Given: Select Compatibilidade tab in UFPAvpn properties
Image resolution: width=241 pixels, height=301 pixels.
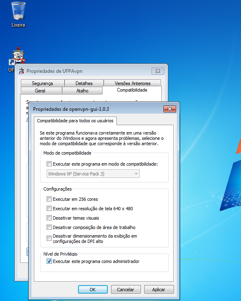Looking at the screenshot, I should [132, 90].
